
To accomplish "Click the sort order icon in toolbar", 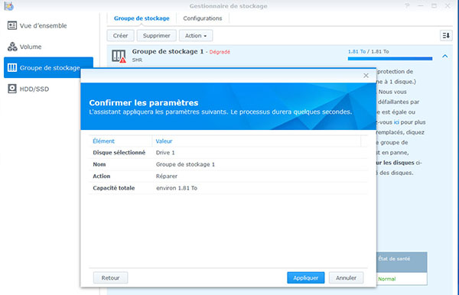I will pyautogui.click(x=446, y=36).
